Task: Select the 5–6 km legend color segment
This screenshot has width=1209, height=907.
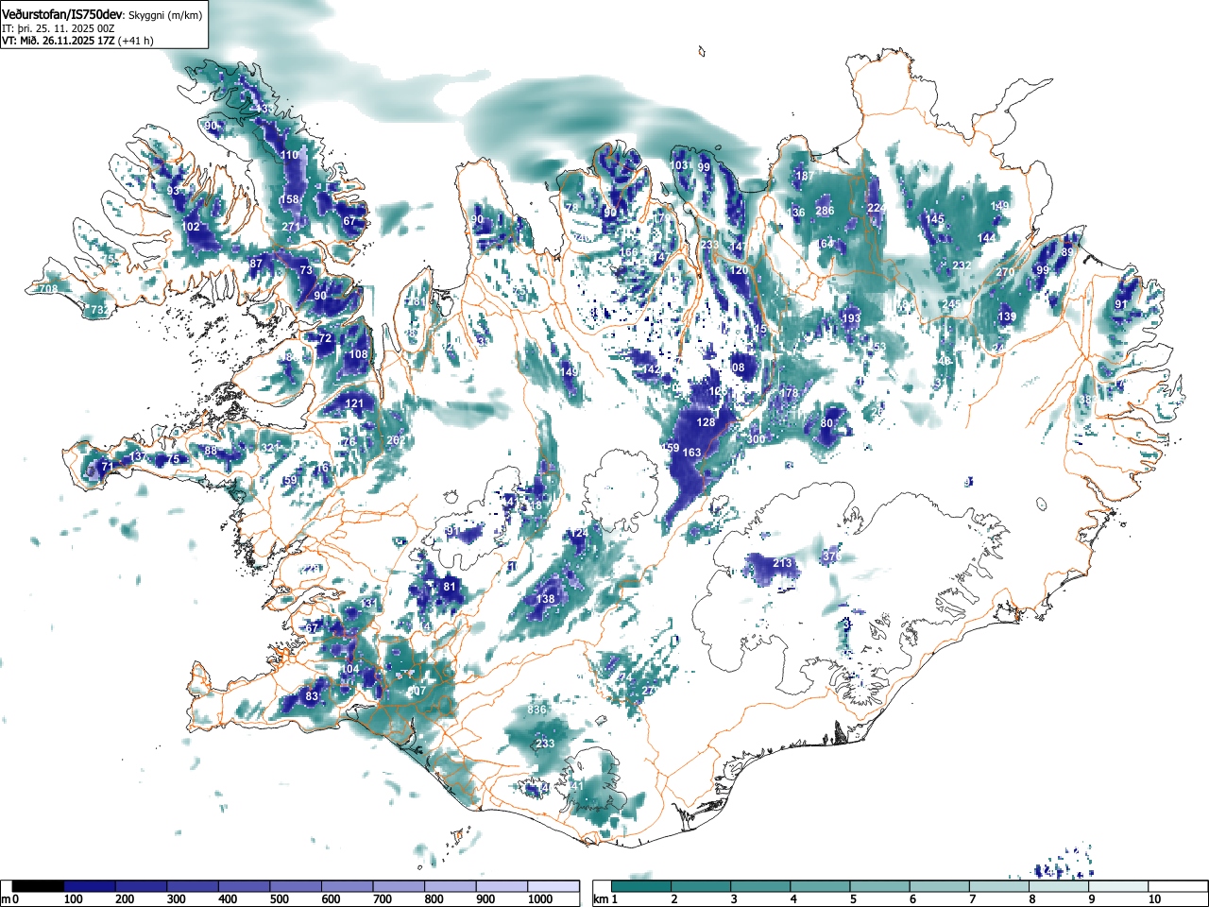Action: click(879, 886)
